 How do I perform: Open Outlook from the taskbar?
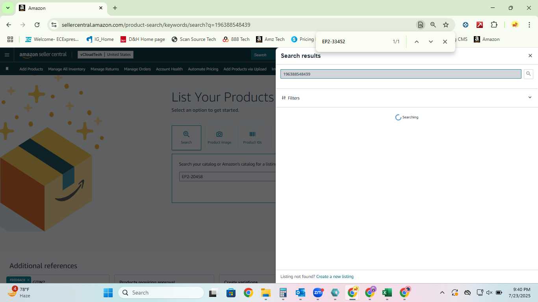click(301, 293)
